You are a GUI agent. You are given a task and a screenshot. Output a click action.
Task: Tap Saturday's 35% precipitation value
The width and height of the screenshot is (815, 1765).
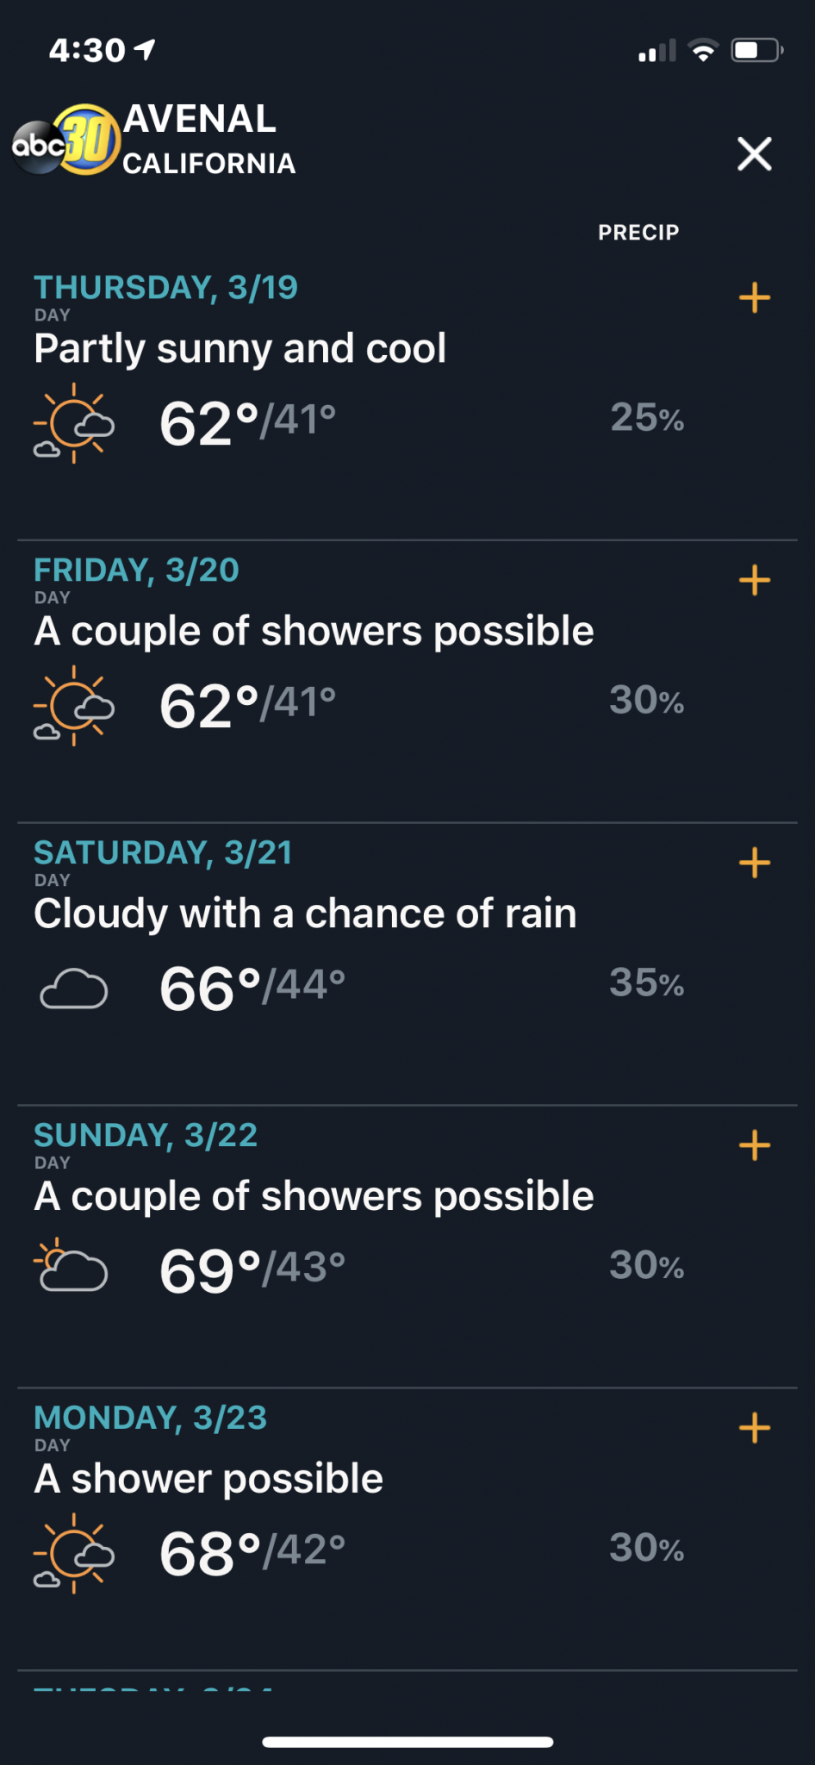pos(647,983)
